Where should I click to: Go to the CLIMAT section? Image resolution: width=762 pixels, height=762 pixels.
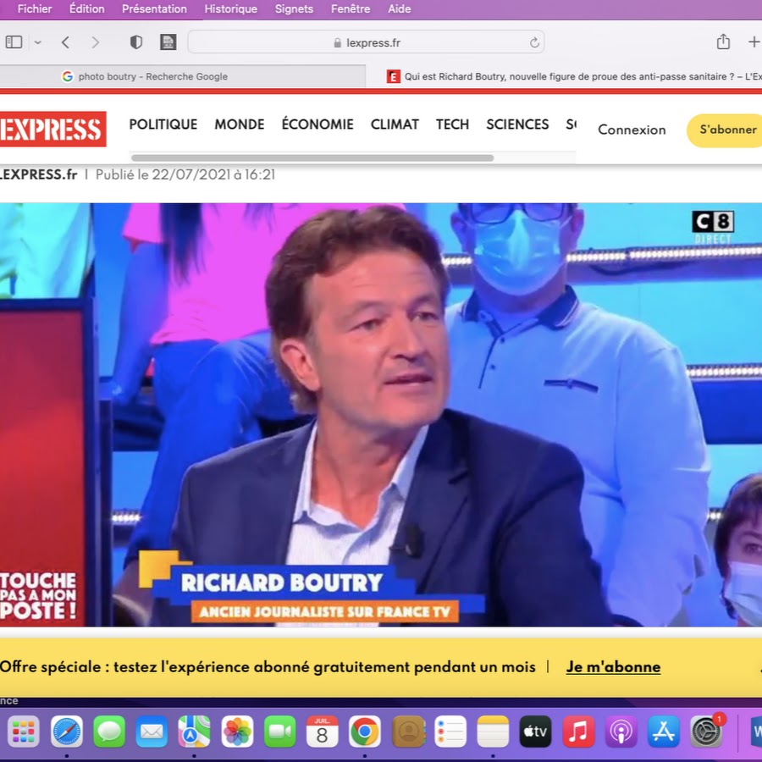(395, 124)
